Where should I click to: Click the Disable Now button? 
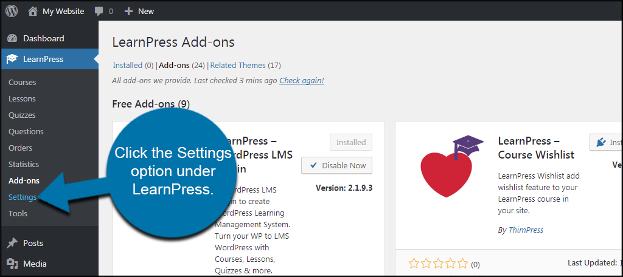click(336, 165)
